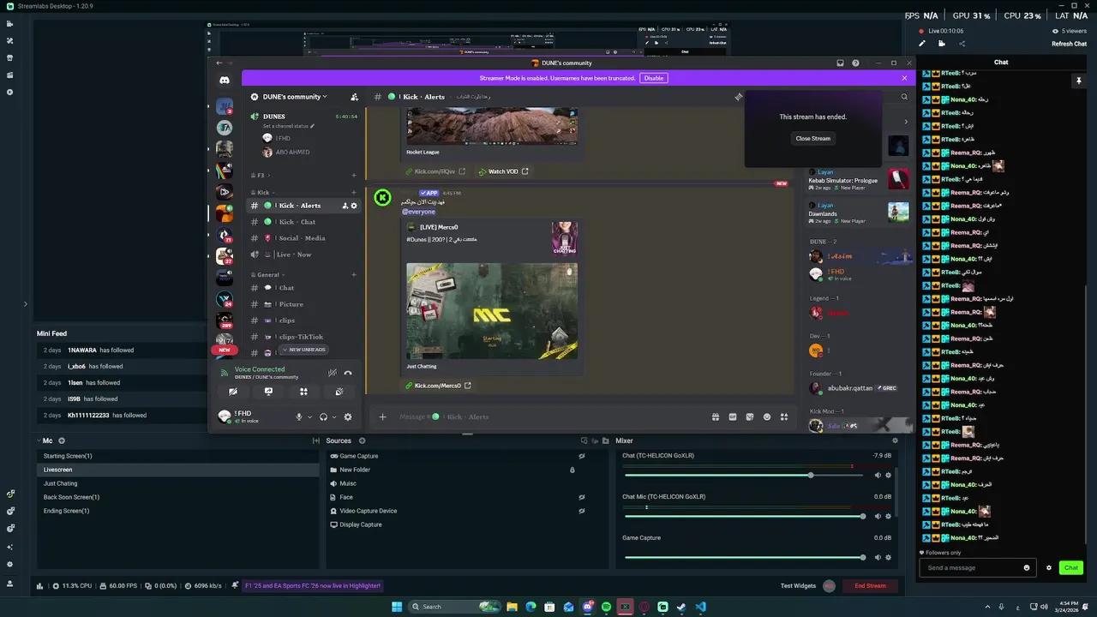Open the Kick bot avatar on message
The height and width of the screenshot is (617, 1097).
point(383,198)
